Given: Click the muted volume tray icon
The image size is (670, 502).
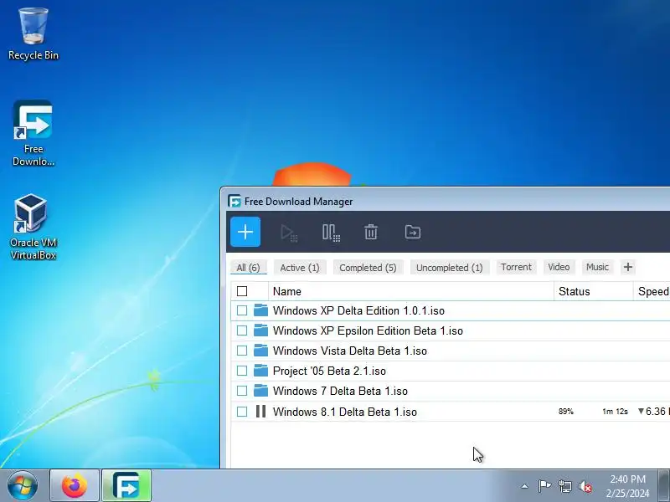Looking at the screenshot, I should tap(585, 486).
